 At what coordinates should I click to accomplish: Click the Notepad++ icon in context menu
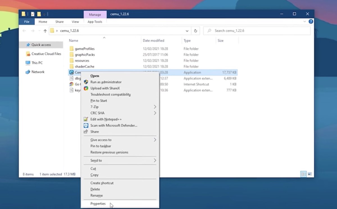86,119
